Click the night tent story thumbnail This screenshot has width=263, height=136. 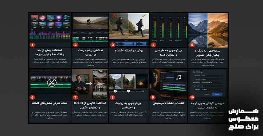tap(142, 81)
